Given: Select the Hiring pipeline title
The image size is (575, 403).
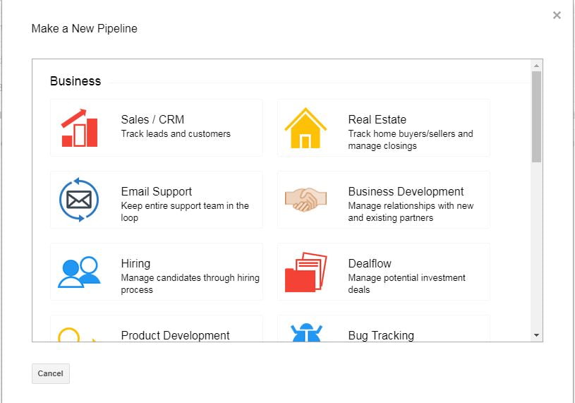Looking at the screenshot, I should [x=135, y=263].
